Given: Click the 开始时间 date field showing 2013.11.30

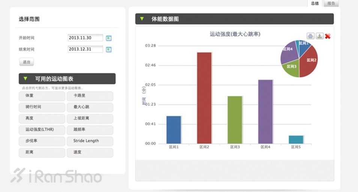Looking at the screenshot, I should [85, 38].
